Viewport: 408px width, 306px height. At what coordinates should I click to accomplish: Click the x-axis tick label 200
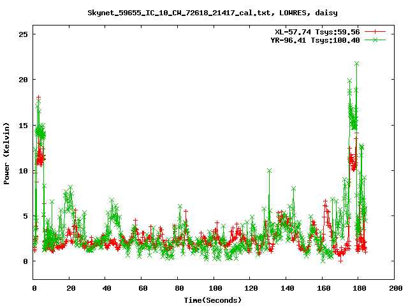point(396,288)
